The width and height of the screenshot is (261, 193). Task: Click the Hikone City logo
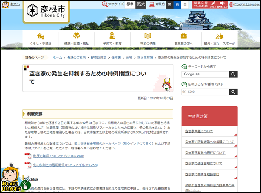pyautogui.click(x=46, y=11)
